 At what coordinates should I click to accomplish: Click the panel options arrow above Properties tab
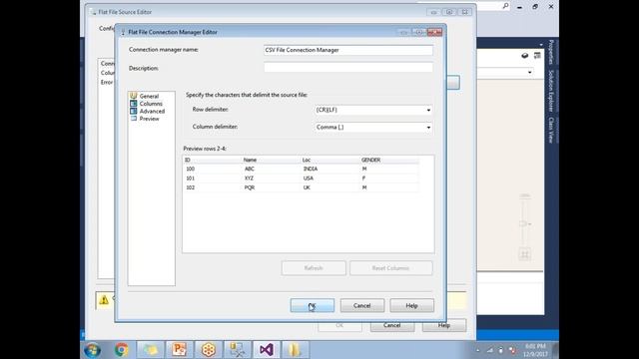[541, 44]
